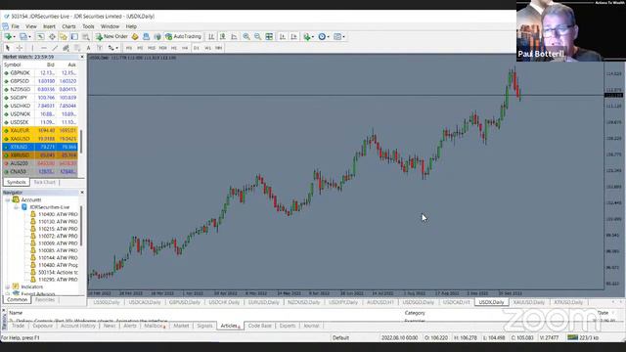Switch chart to bar chart style

pos(211,37)
